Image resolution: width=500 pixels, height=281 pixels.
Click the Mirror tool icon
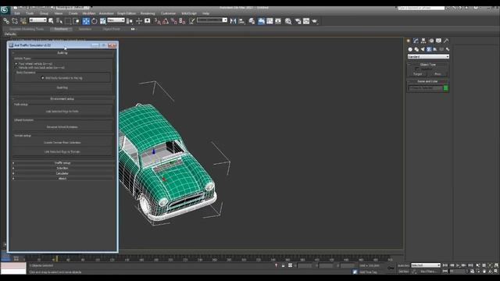233,21
